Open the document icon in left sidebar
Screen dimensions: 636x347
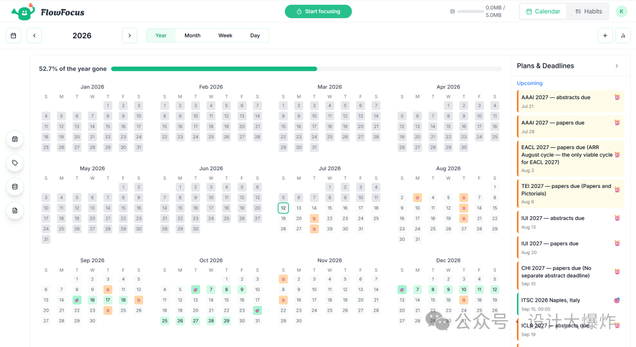click(x=15, y=211)
